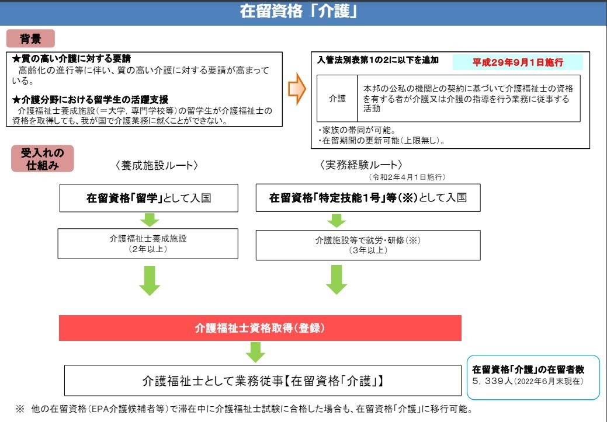The image size is (607, 422).
Task: Select the 背景 label
Action: tap(30, 39)
